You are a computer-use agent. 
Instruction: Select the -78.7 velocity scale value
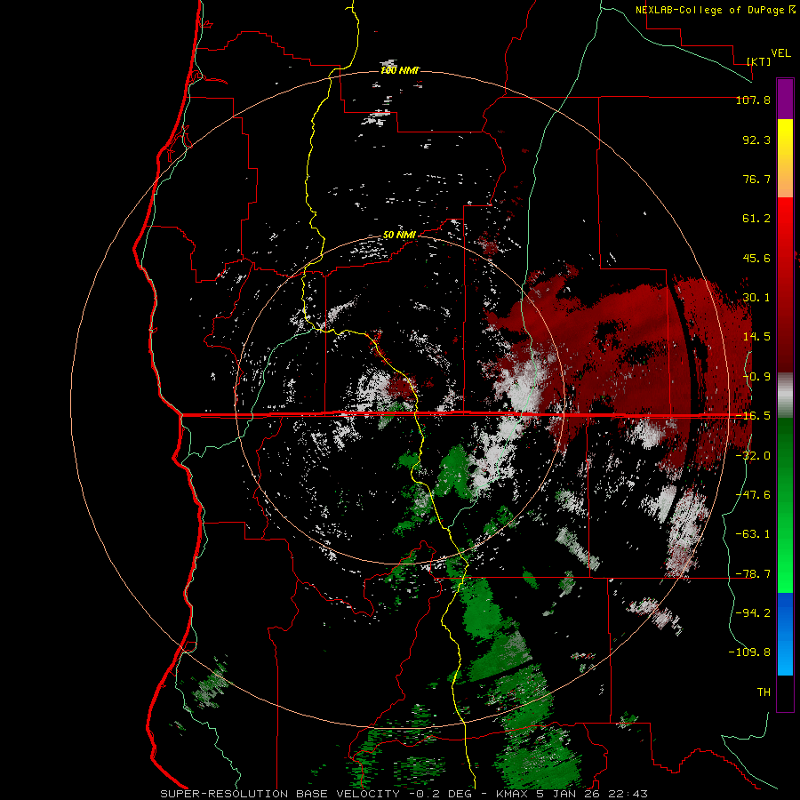(x=753, y=574)
